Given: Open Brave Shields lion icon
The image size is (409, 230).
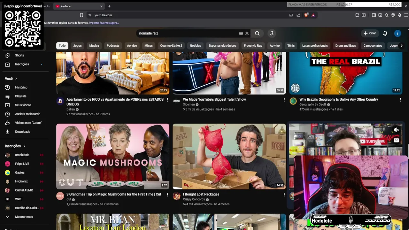Looking at the screenshot, I should click(306, 15).
